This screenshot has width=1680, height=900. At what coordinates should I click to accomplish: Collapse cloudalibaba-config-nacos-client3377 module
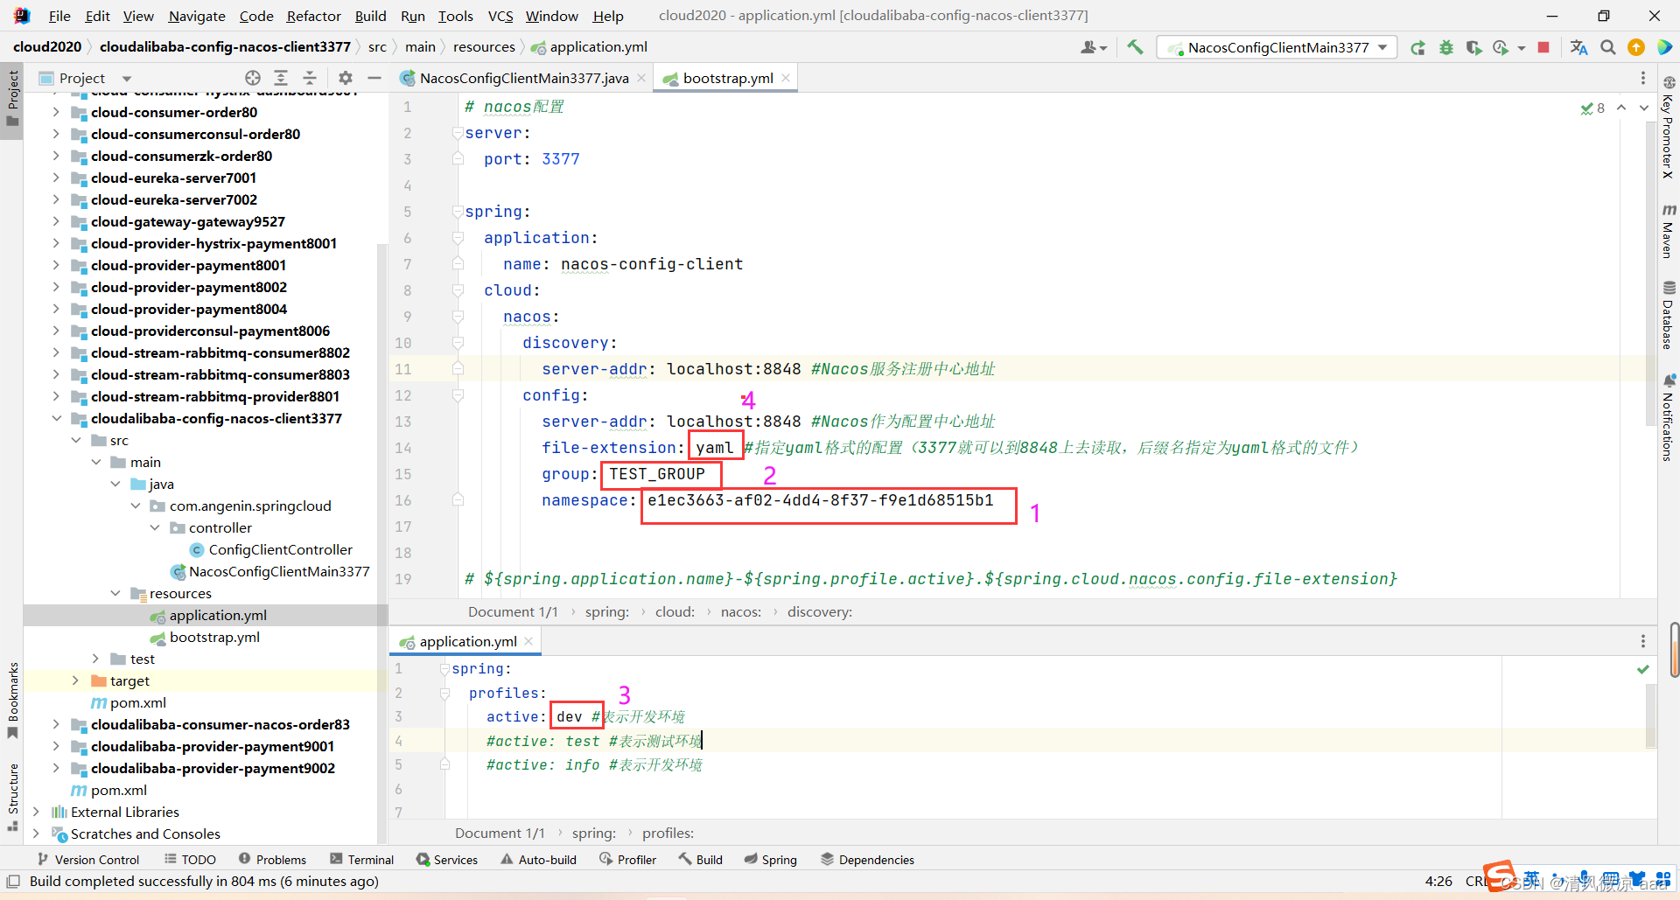[x=56, y=418]
